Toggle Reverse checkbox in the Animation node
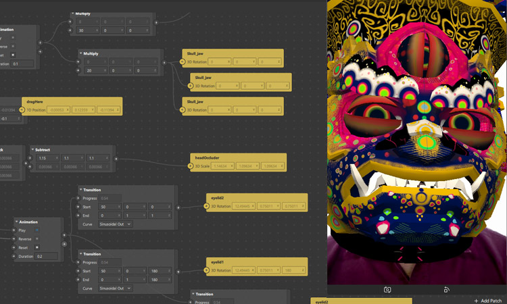This screenshot has height=304, width=507. pos(37,238)
